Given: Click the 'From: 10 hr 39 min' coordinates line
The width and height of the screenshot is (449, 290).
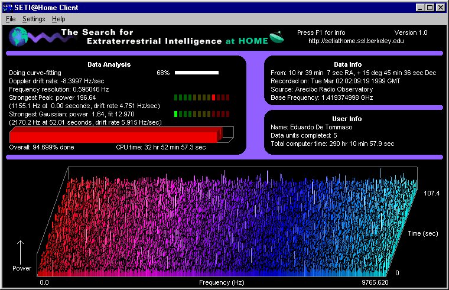Looking at the screenshot, I should (353, 73).
